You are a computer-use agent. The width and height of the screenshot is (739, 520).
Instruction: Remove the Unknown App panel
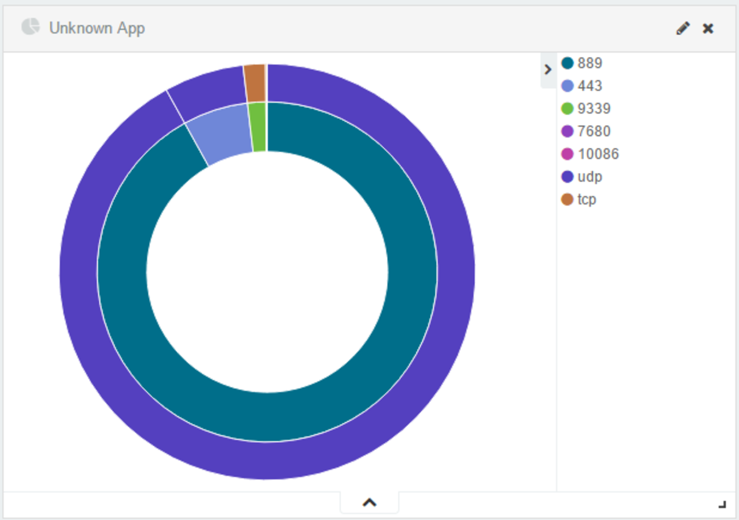point(708,28)
